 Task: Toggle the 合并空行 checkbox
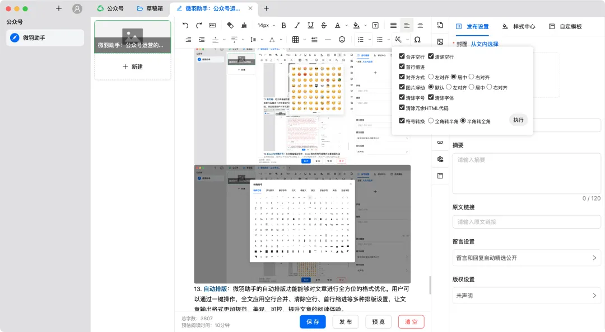tap(402, 56)
